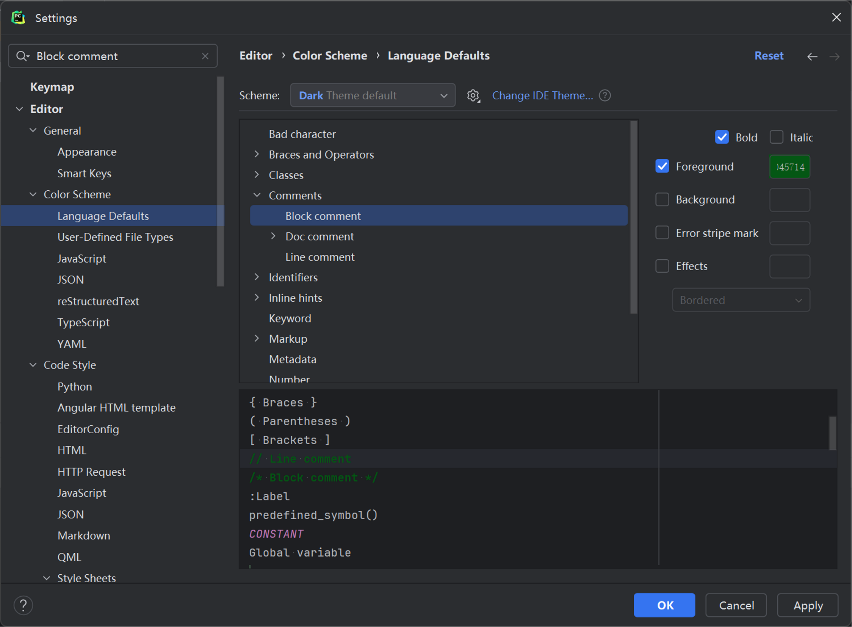Select Line comment in the list

pos(319,257)
